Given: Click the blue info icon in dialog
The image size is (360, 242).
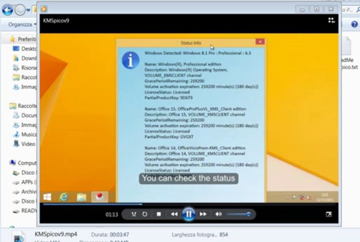Looking at the screenshot, I should click(130, 60).
